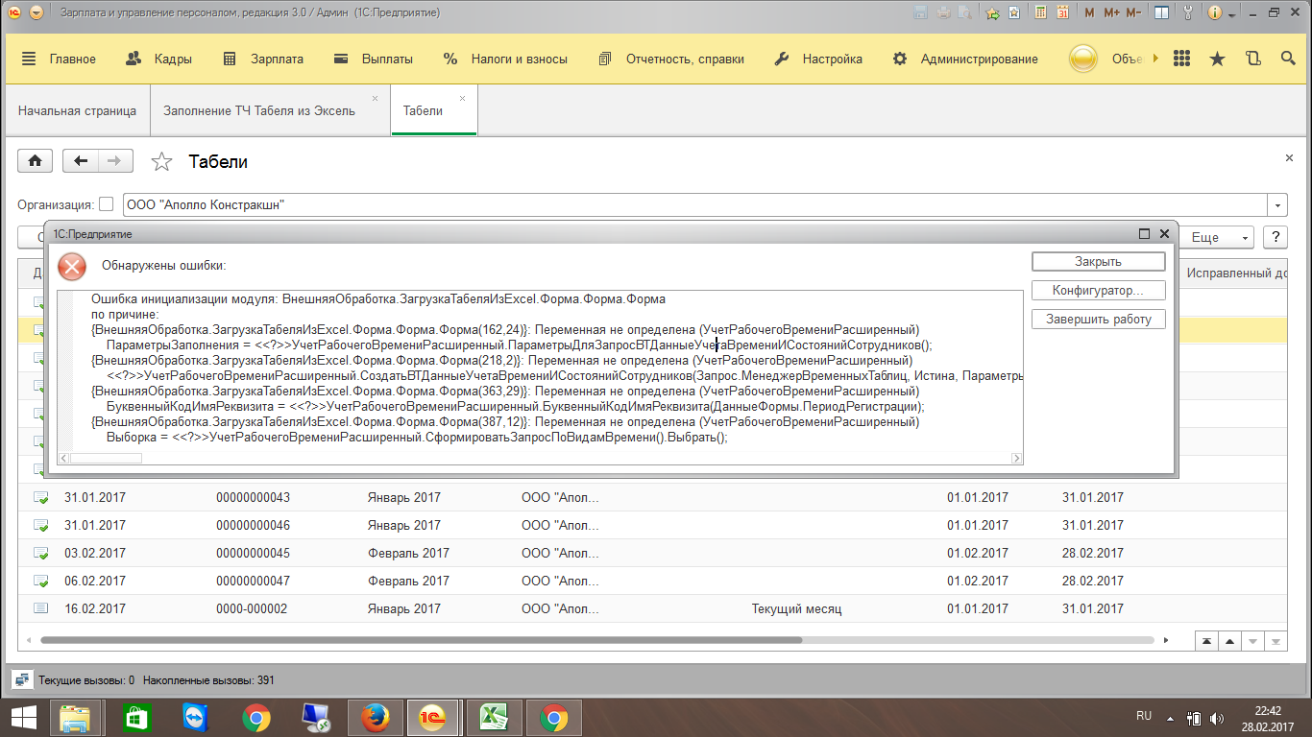Open the History scroll icon

[x=1252, y=59]
